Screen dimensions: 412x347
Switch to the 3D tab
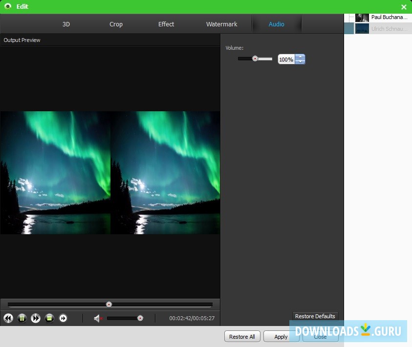66,24
